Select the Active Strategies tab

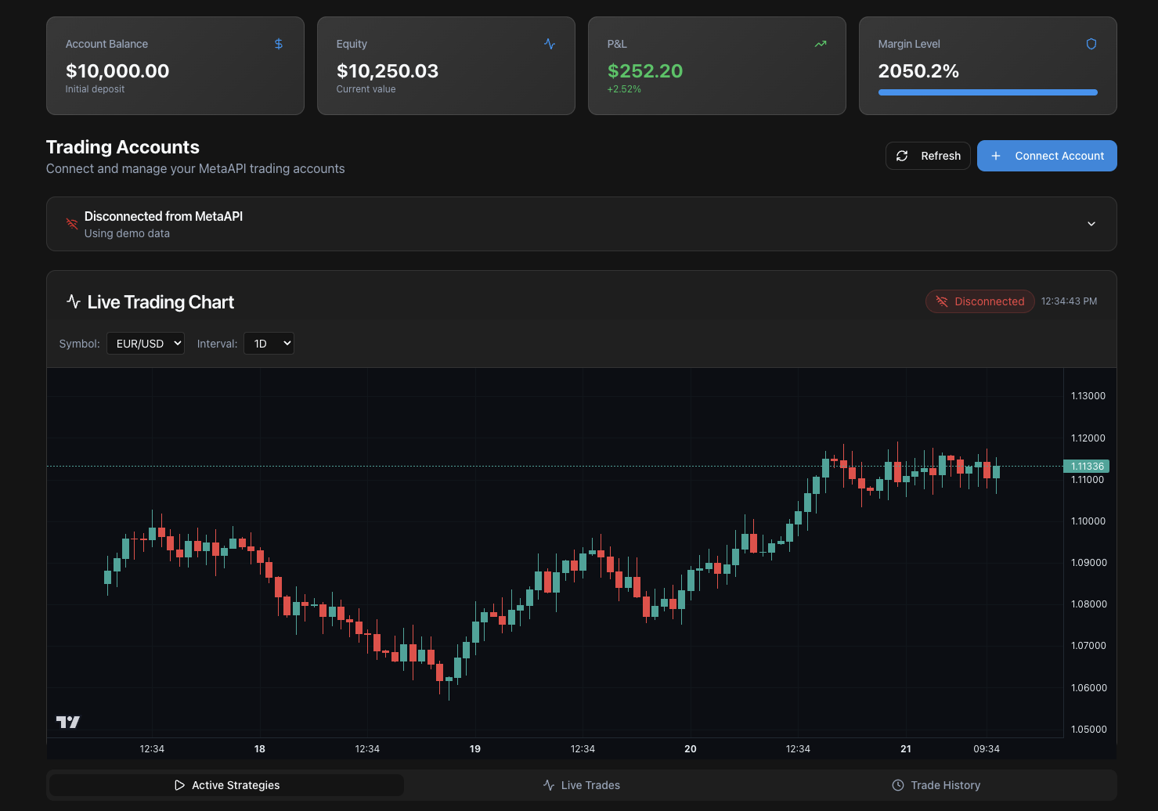coord(225,785)
